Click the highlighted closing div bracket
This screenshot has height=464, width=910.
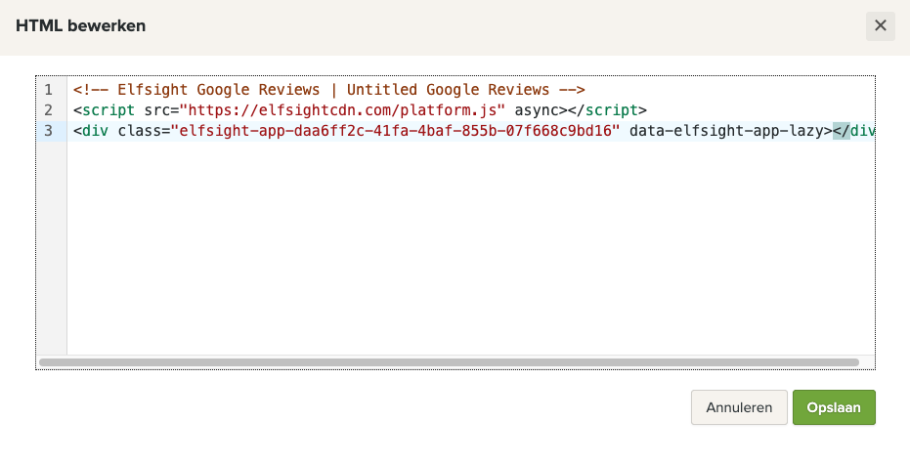(841, 131)
